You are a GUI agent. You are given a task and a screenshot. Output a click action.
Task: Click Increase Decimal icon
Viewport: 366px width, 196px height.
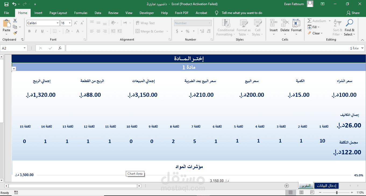click(x=202, y=31)
